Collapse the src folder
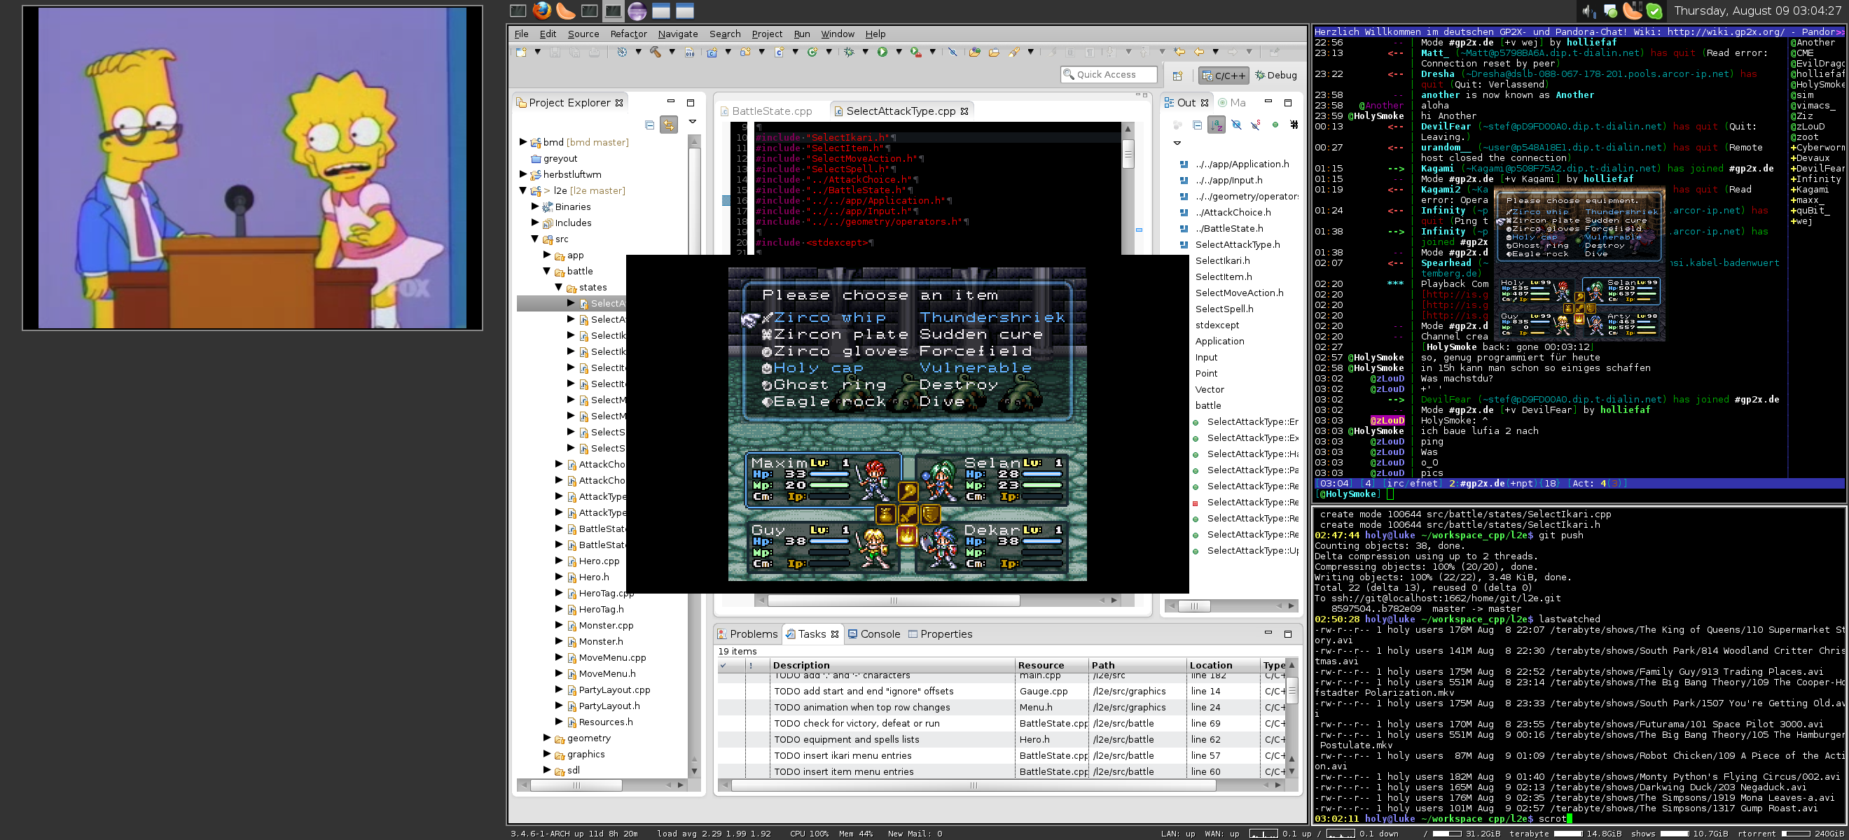This screenshot has width=1849, height=840. 535,239
